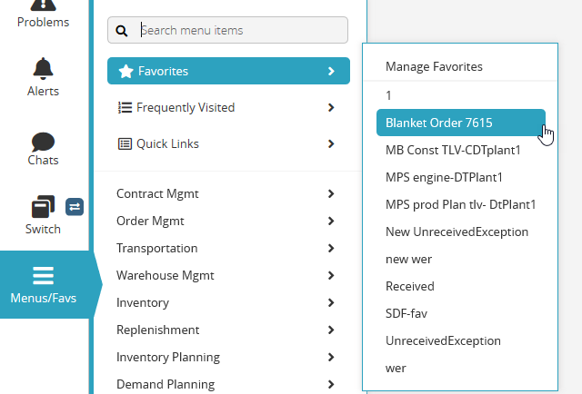Expand the Transportation submenu chevron
Viewport: 582px width, 394px height.
[331, 248]
